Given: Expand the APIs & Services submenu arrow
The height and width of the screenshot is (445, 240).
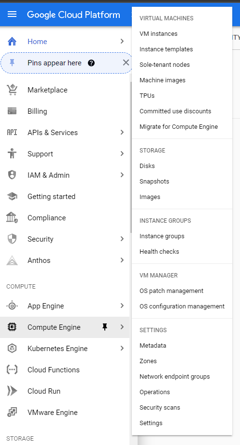Looking at the screenshot, I should 122,132.
